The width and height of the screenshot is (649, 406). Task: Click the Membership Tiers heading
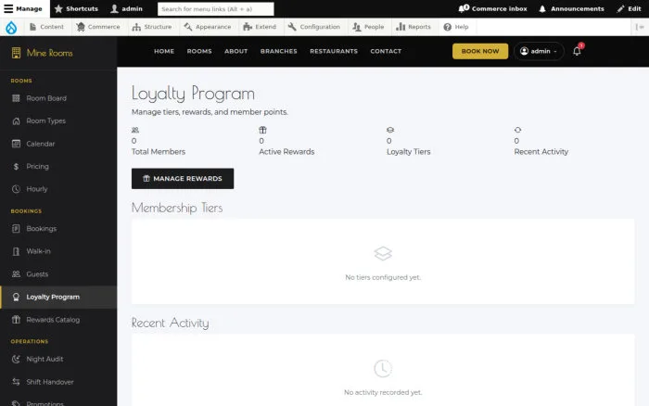pos(177,208)
